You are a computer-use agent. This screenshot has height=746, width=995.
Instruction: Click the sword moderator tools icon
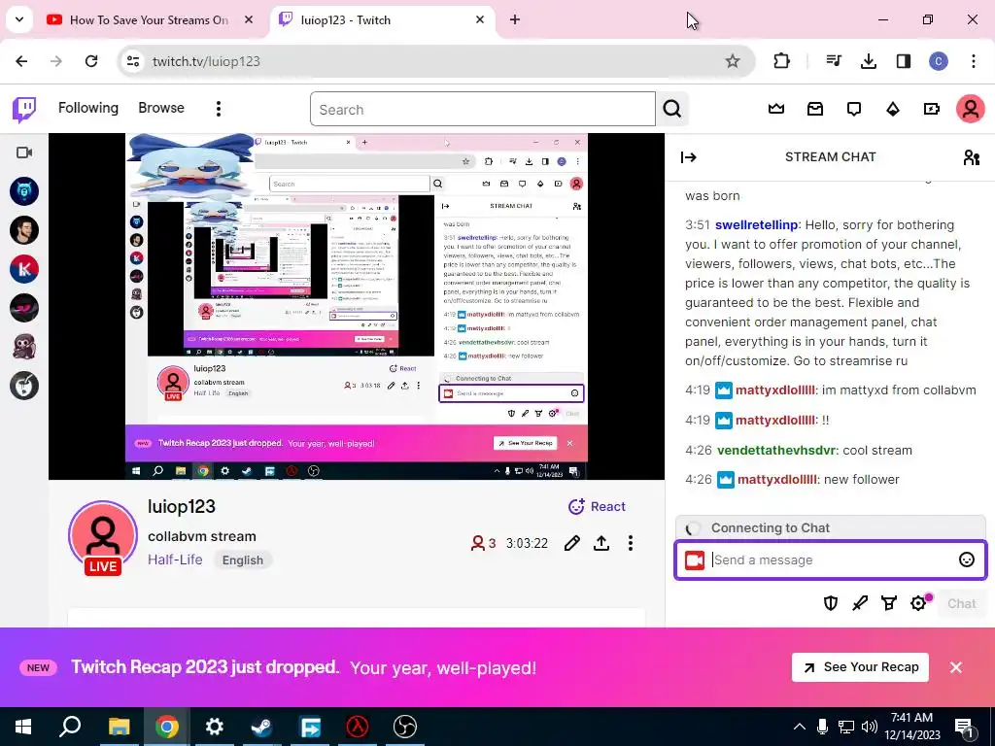pos(860,603)
